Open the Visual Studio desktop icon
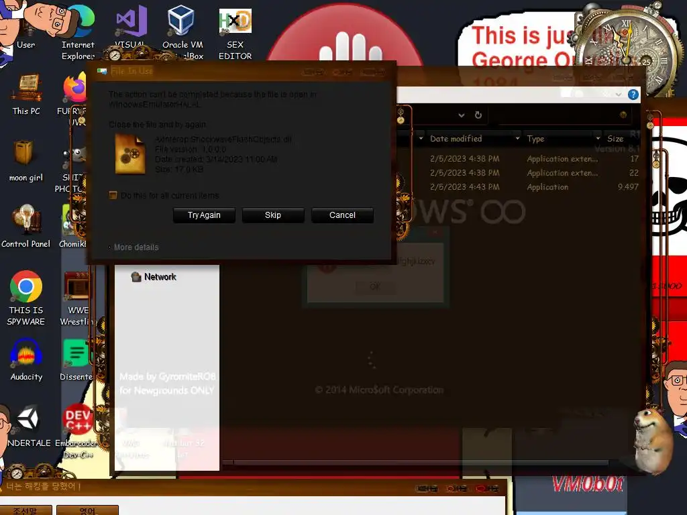 (131, 27)
